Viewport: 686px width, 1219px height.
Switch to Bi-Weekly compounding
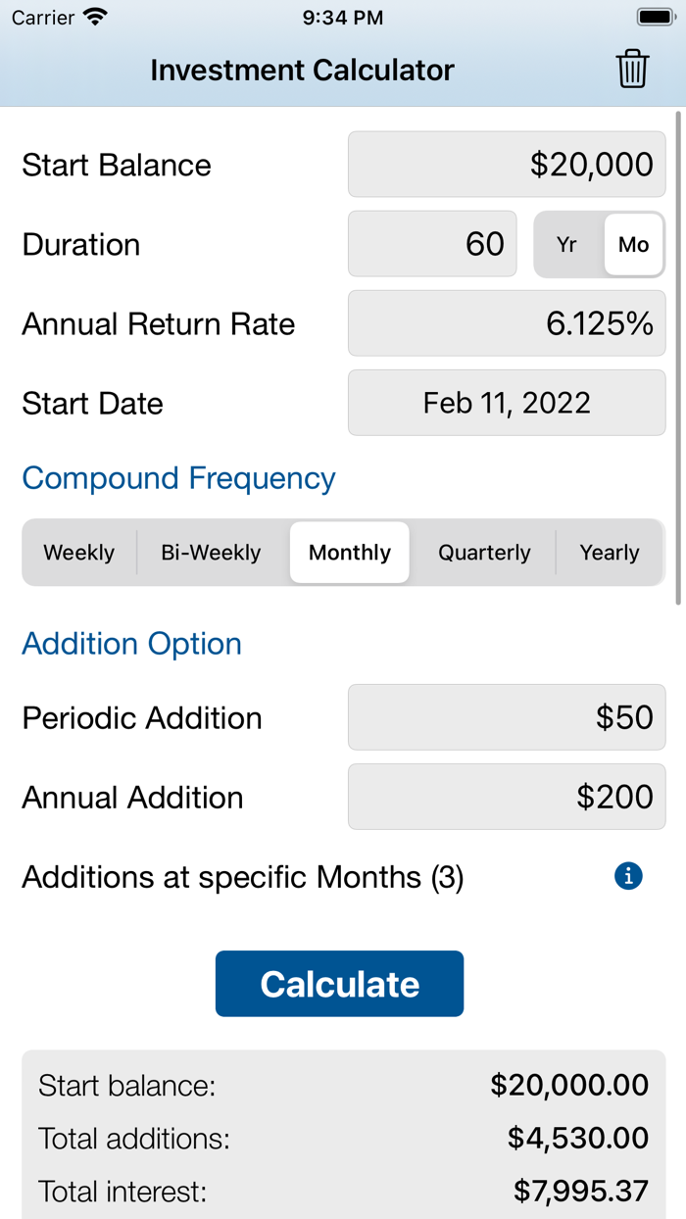pos(211,553)
